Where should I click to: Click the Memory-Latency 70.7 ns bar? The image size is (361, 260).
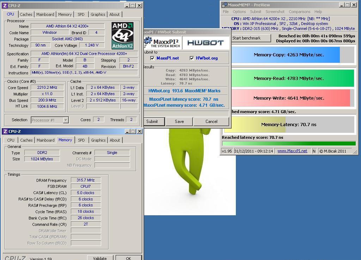289,124
